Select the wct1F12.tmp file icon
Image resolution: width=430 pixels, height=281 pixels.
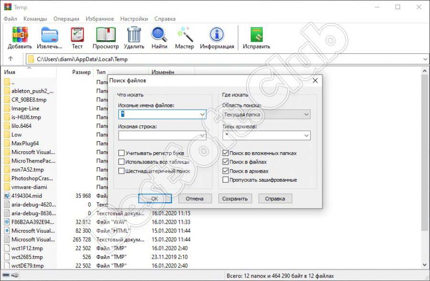(7, 249)
